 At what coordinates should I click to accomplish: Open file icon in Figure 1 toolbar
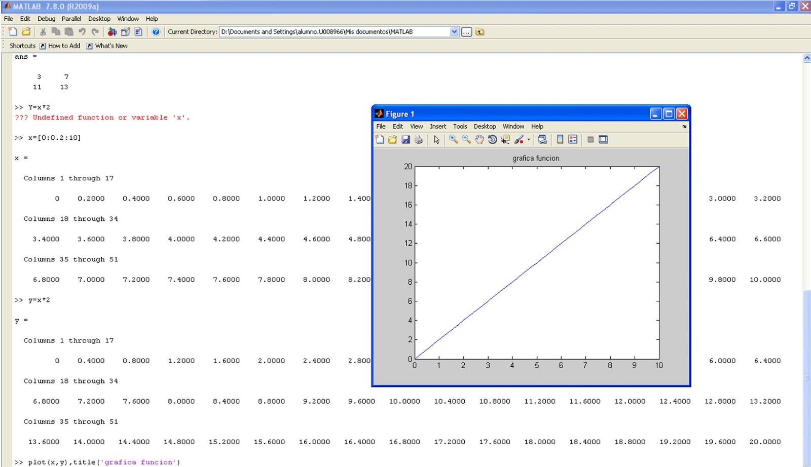click(392, 139)
